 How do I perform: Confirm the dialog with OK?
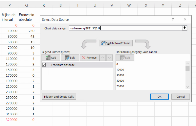point(159,97)
